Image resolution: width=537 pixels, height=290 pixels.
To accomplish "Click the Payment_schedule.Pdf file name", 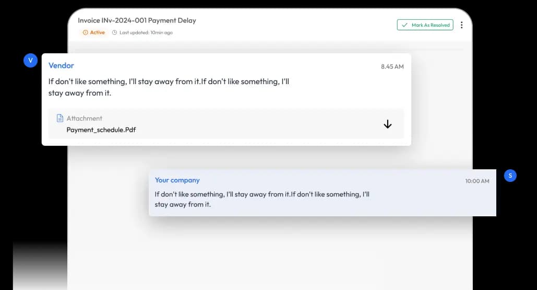I will pyautogui.click(x=101, y=130).
